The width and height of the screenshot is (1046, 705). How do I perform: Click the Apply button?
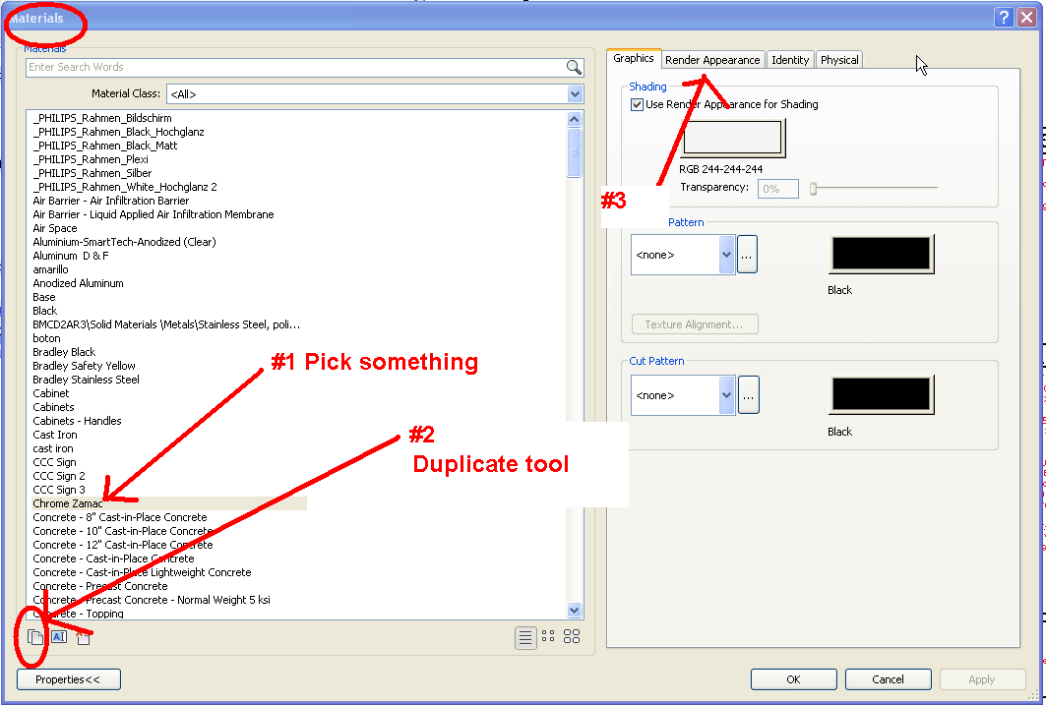tap(982, 679)
